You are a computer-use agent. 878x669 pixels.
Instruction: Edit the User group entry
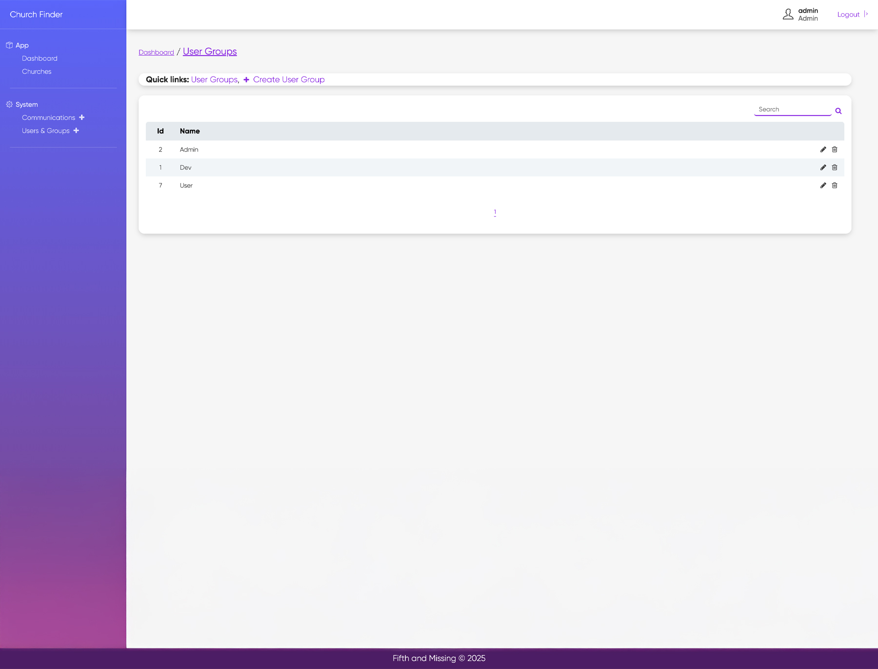click(x=823, y=185)
